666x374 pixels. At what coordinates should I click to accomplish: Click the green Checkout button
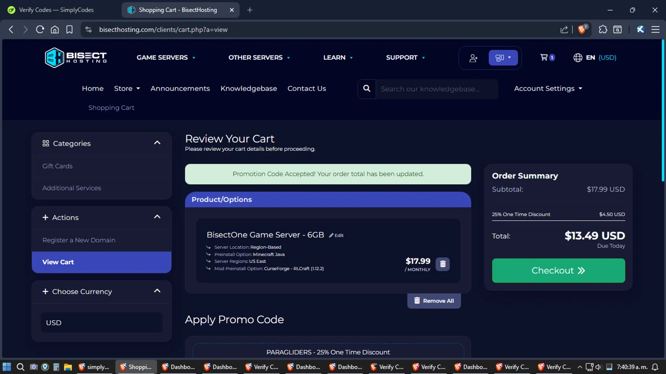pyautogui.click(x=558, y=271)
